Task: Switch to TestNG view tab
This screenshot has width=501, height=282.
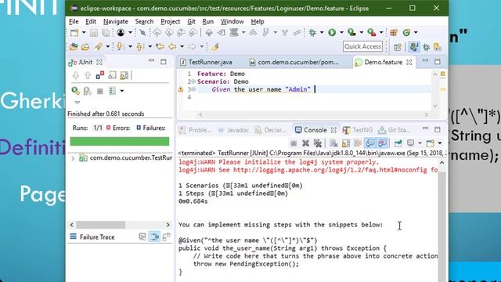Action: [358, 130]
